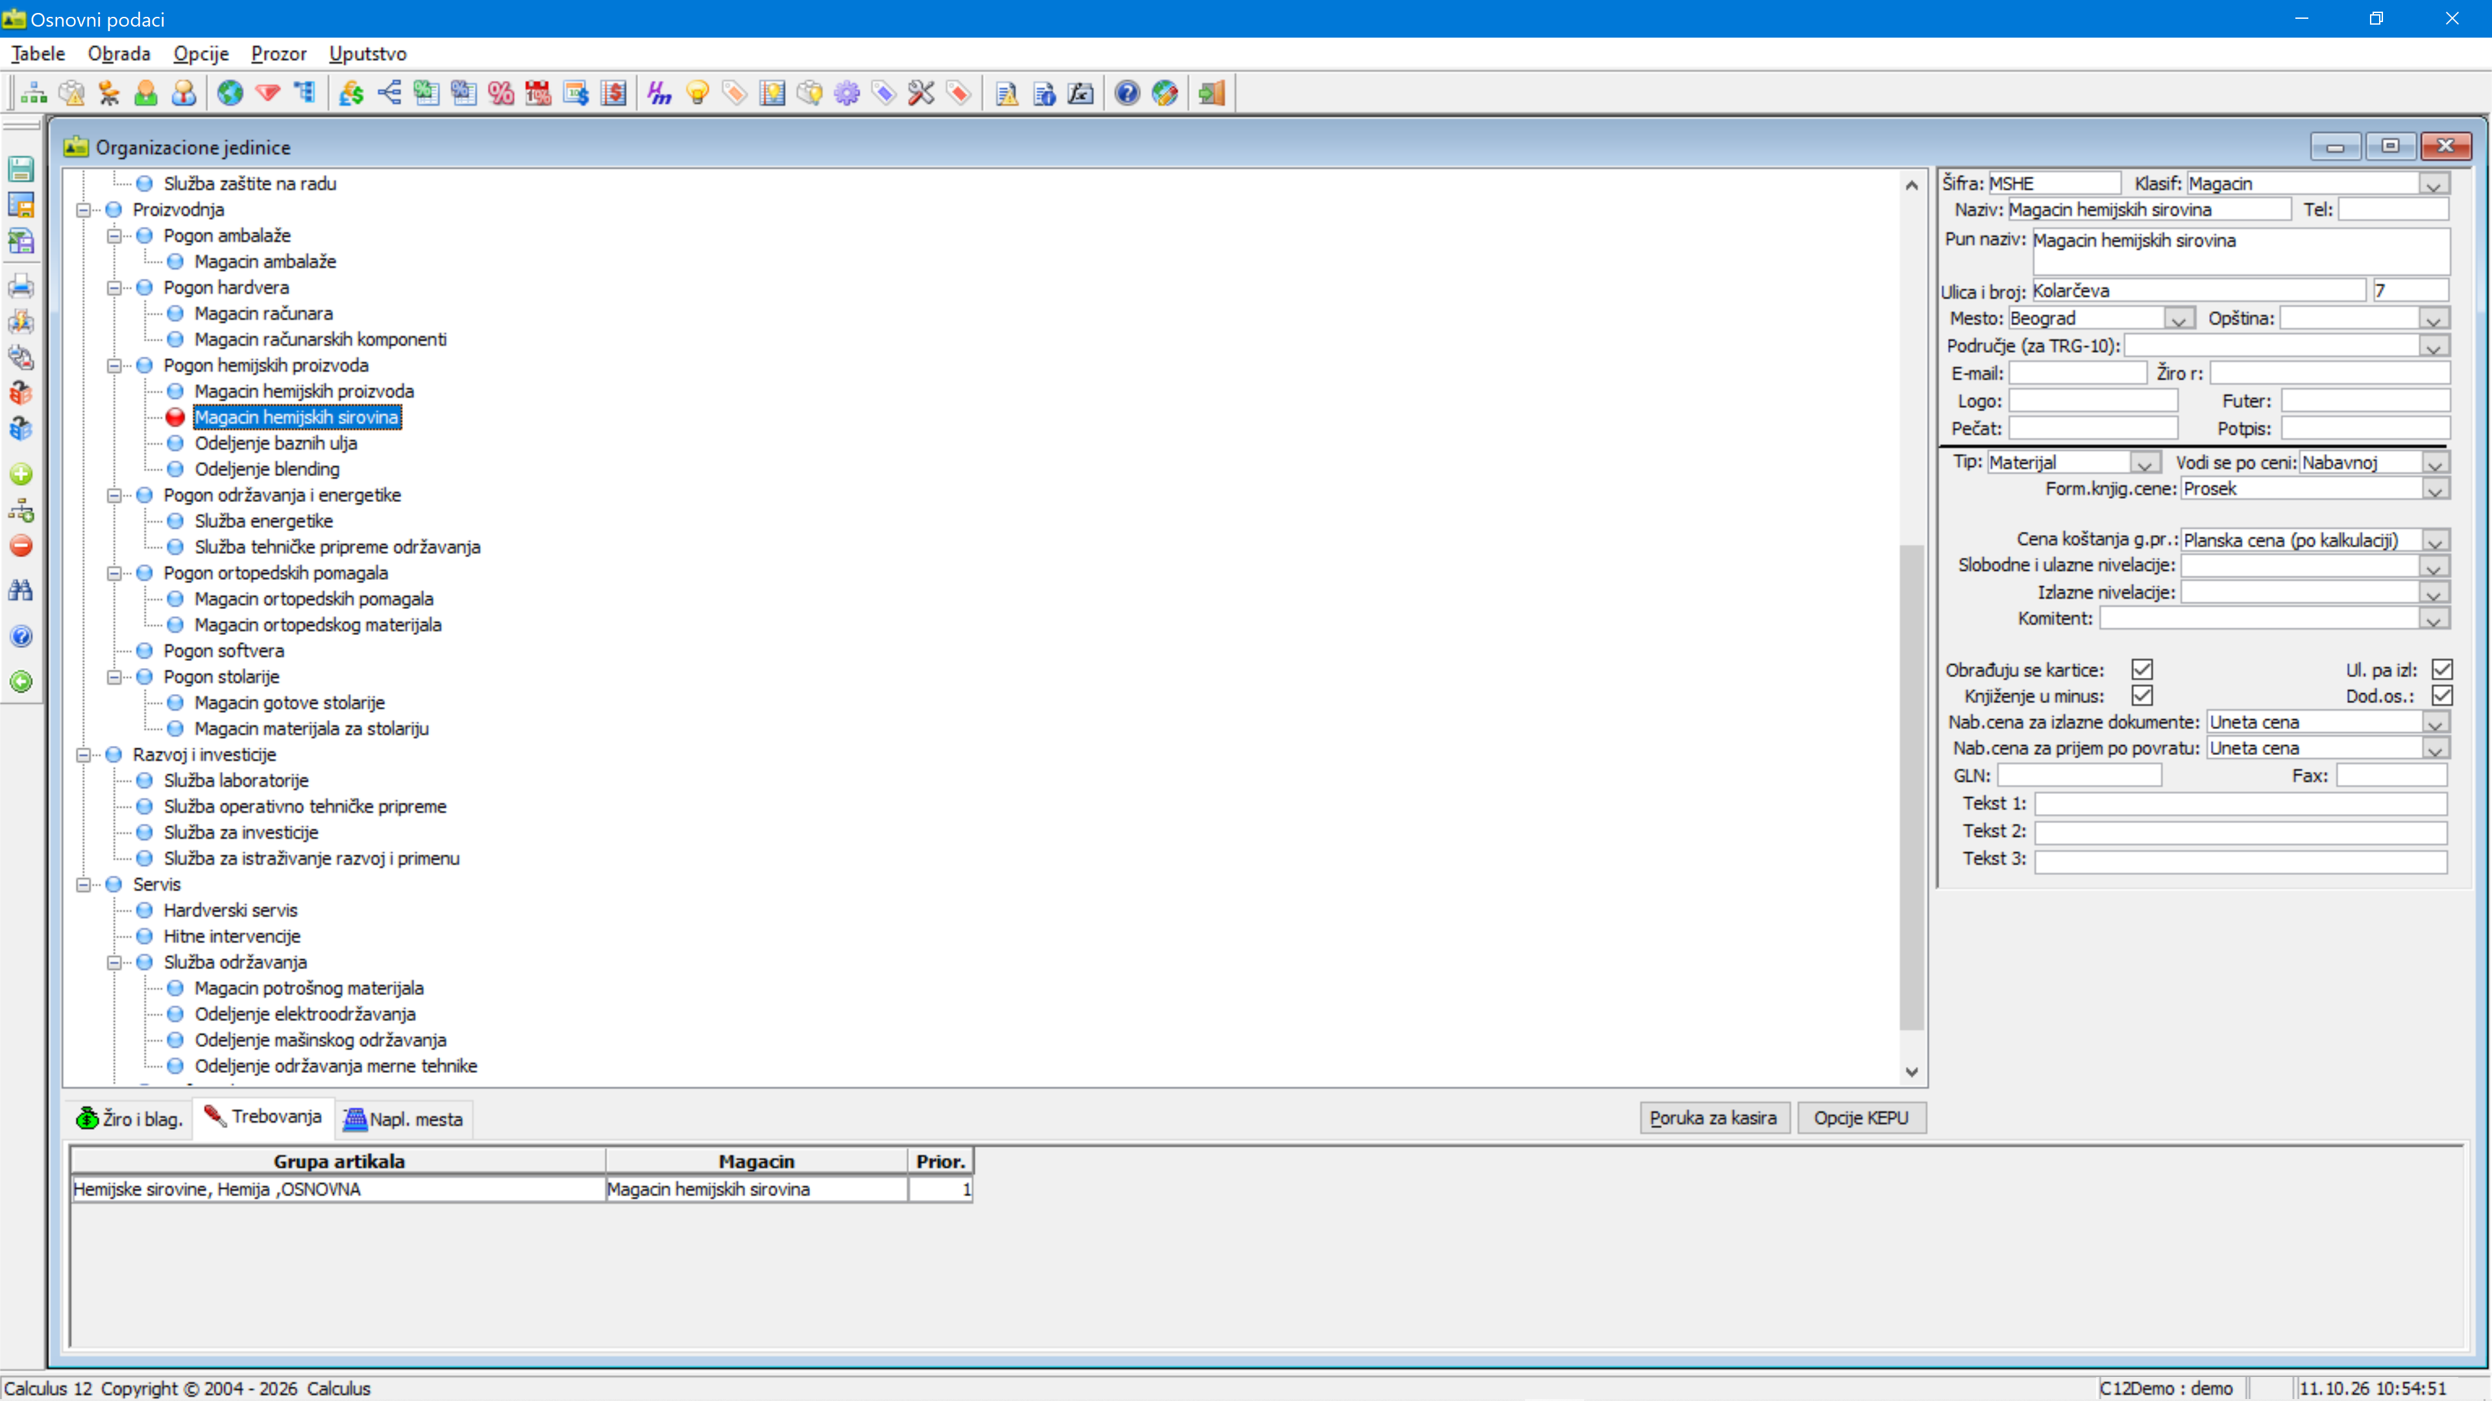The image size is (2492, 1401).
Task: Open the Tabele menu
Action: tap(38, 53)
